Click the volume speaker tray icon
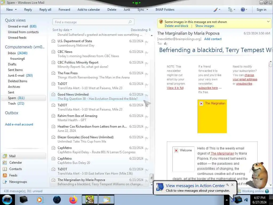 coord(246,200)
